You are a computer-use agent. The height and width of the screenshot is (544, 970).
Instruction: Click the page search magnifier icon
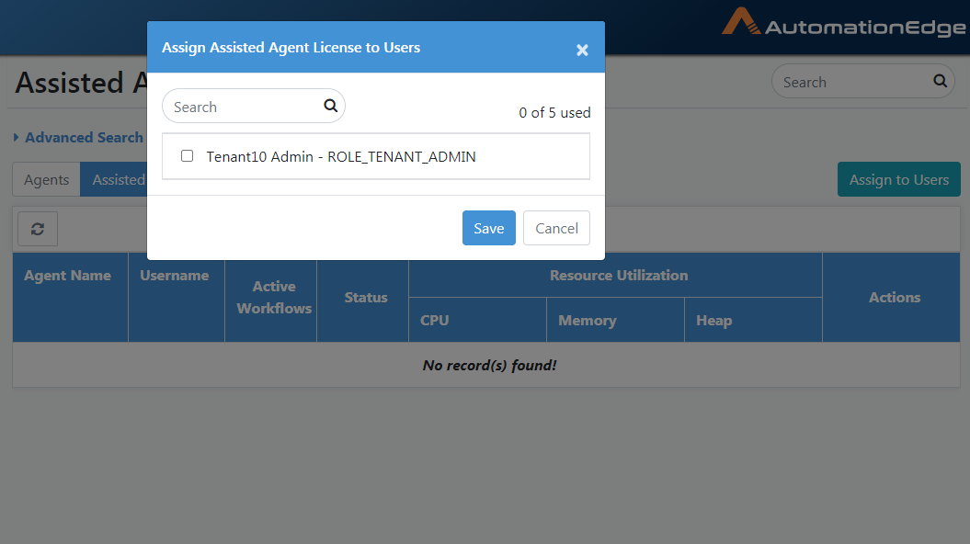[940, 80]
